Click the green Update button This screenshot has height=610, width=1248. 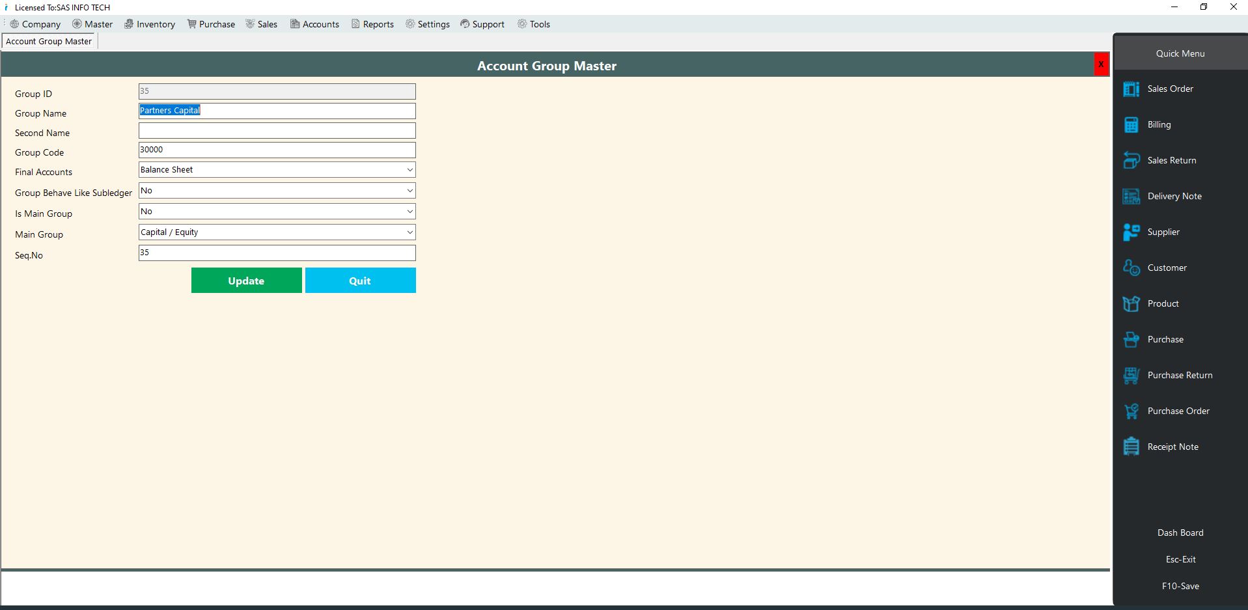246,281
